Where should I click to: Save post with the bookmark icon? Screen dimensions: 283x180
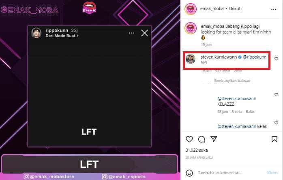pyautogui.click(x=274, y=139)
